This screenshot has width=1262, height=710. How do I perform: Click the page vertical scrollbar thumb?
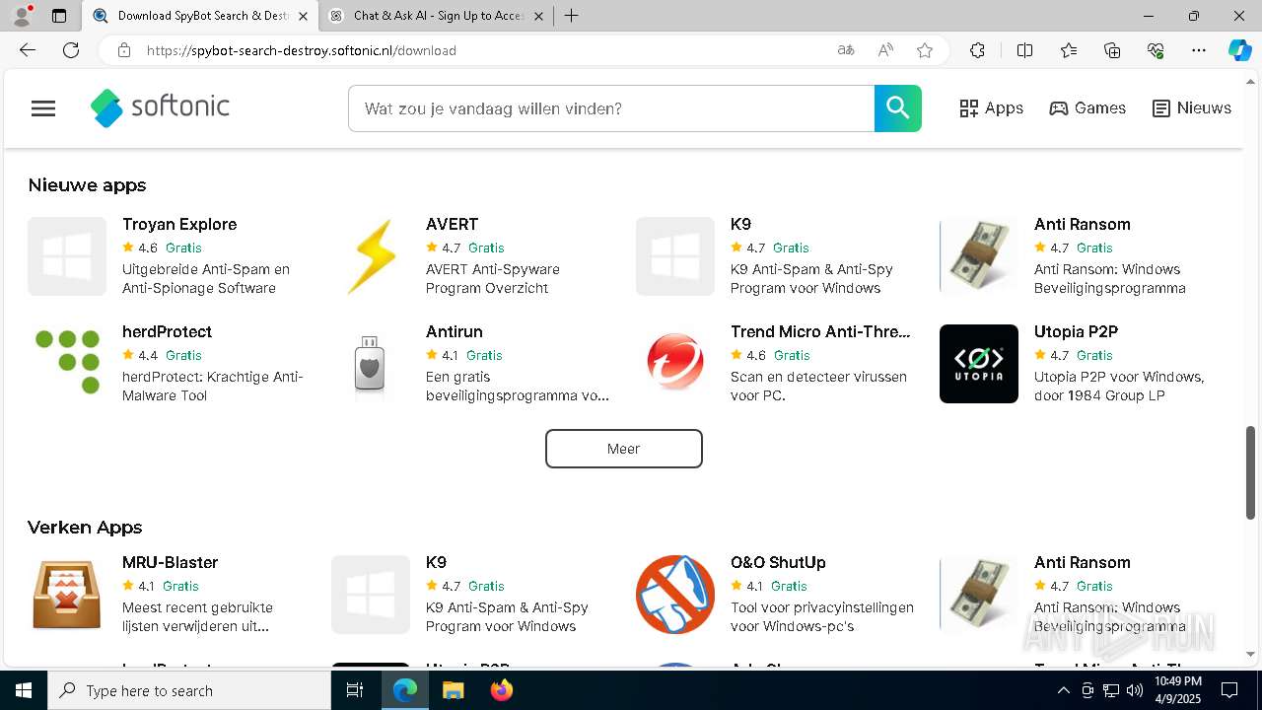[1251, 472]
